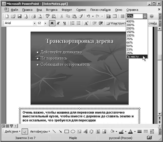This screenshot has width=163, height=142.
Task: Click the Arrow line drawing tool
Action: coord(61,131)
